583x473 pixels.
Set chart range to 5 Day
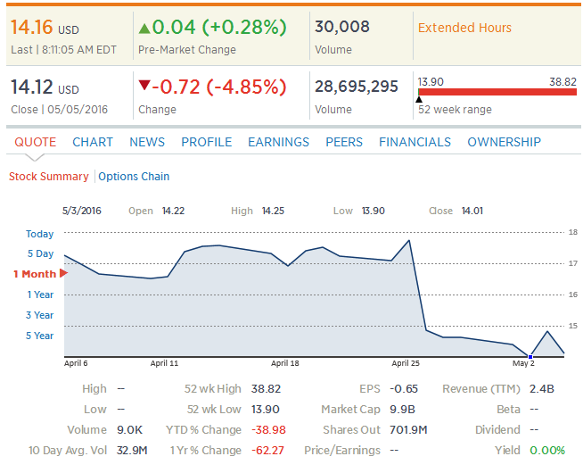(40, 253)
